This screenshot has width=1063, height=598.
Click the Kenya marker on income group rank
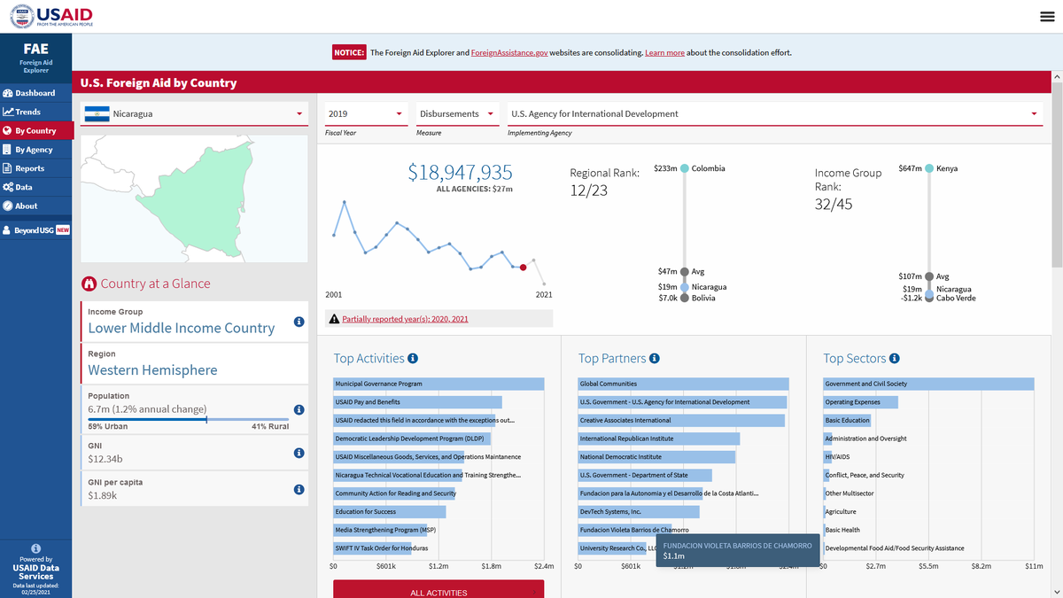[x=928, y=168]
